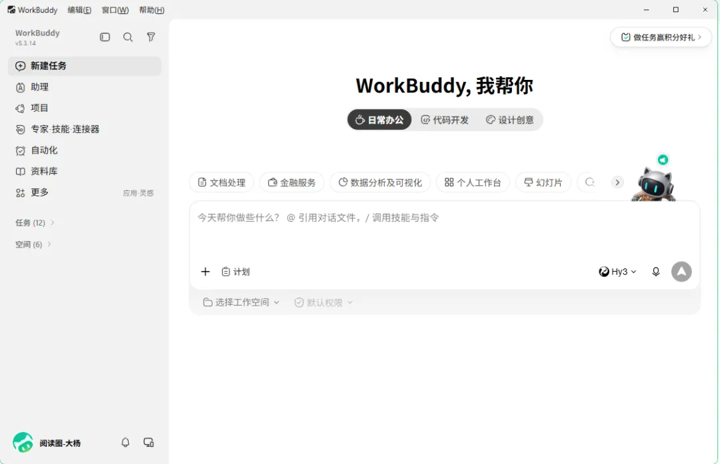Click the robot cat mascot

pos(655,184)
